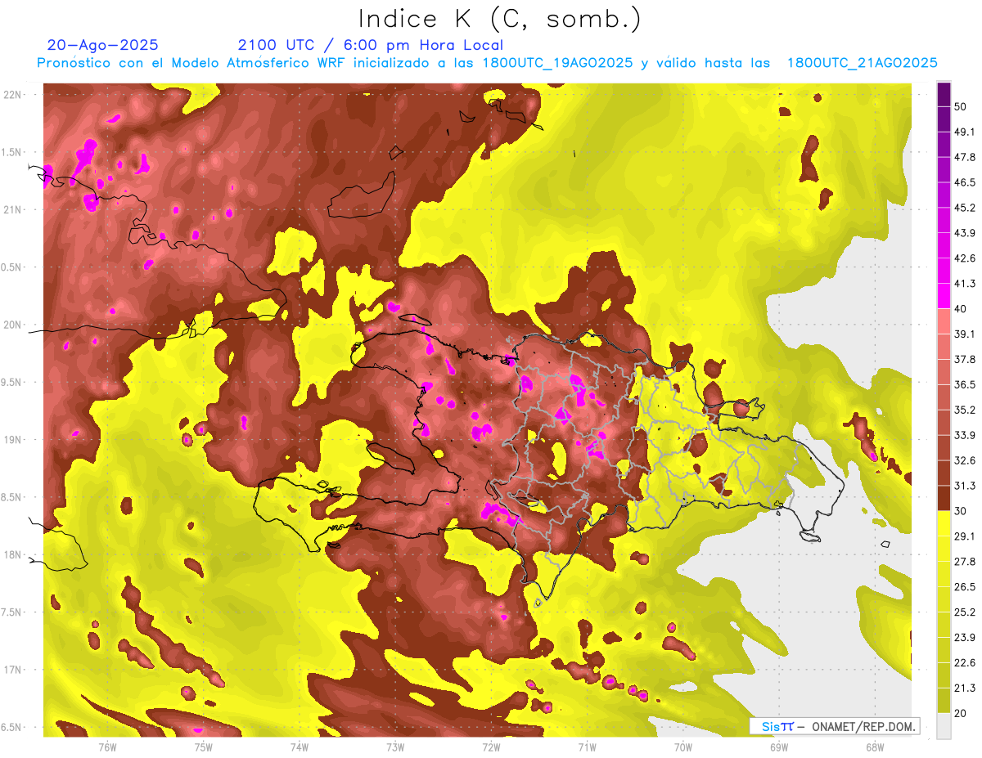Click the "68W" longitude axis label
This screenshot has height=758, width=982.
(x=875, y=746)
